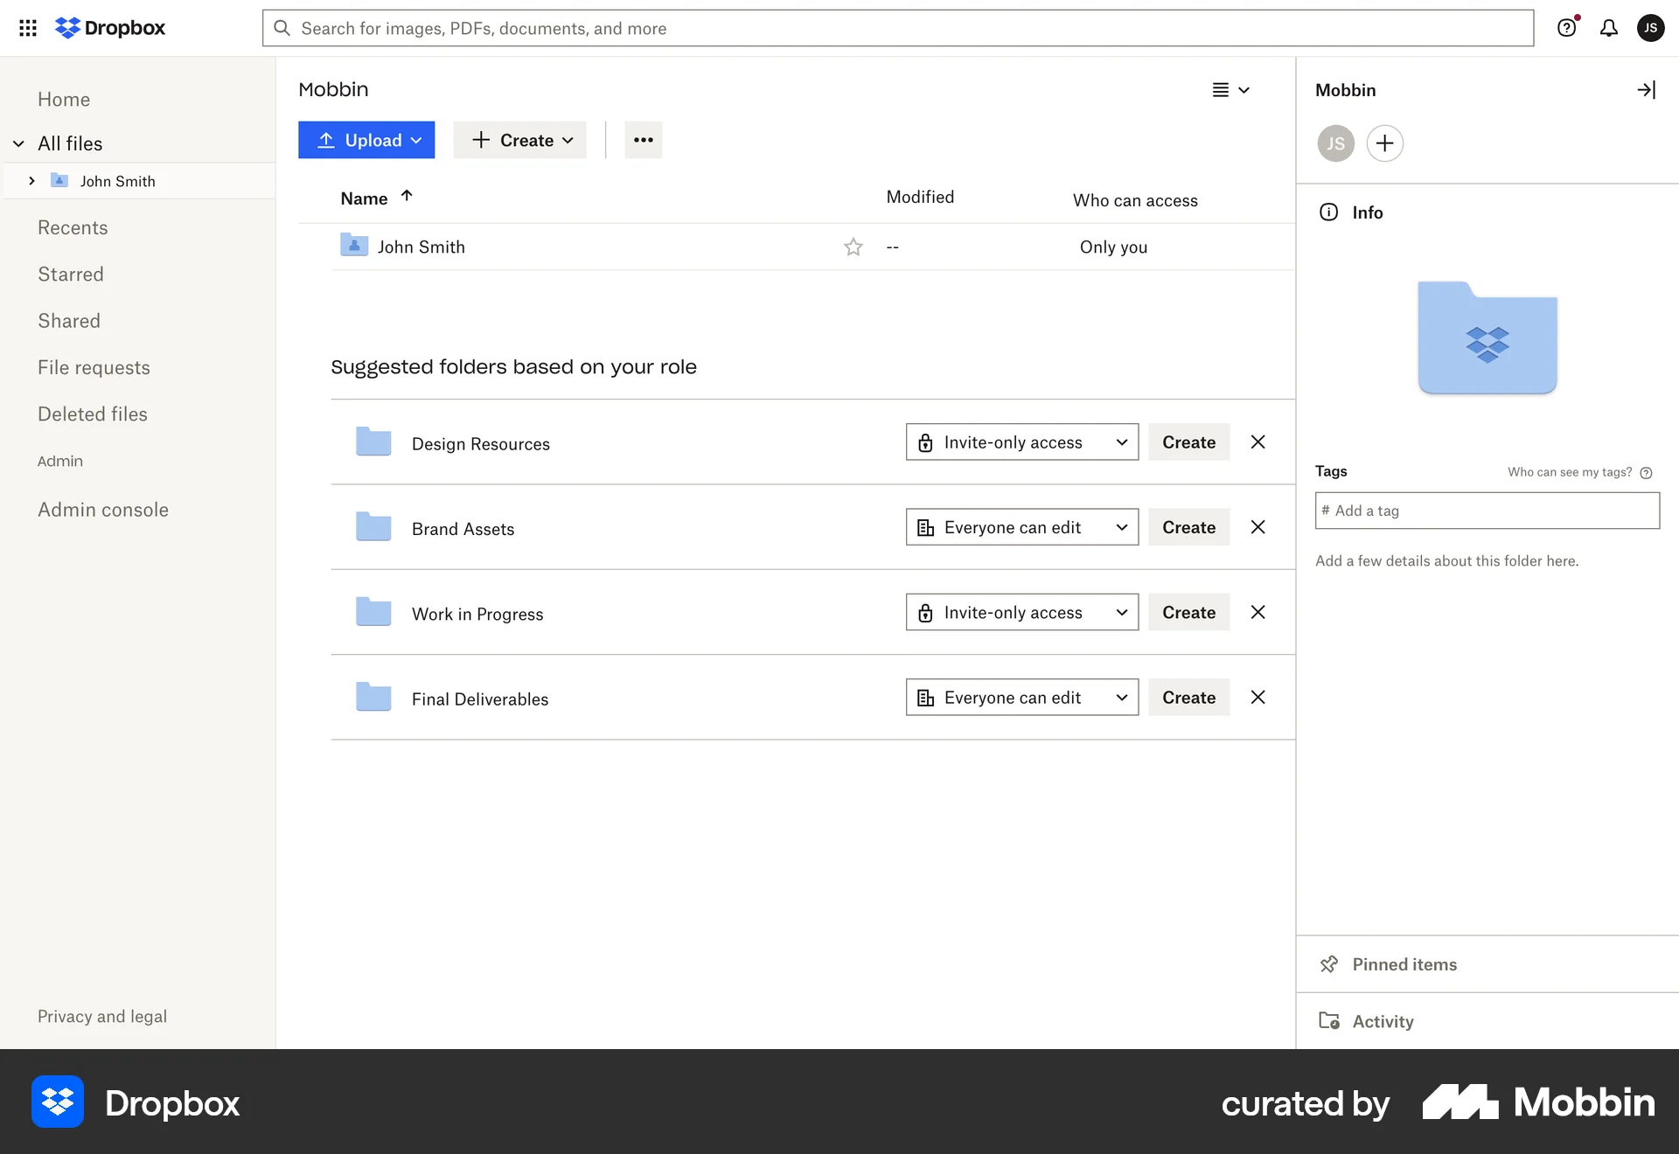The width and height of the screenshot is (1679, 1154).
Task: Go to Home in sidebar
Action: (x=64, y=100)
